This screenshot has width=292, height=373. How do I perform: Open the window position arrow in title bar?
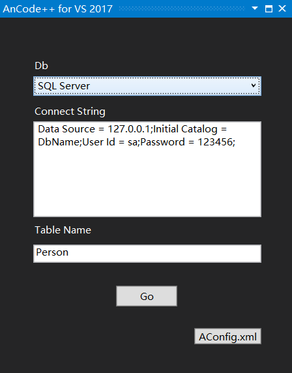[x=255, y=8]
